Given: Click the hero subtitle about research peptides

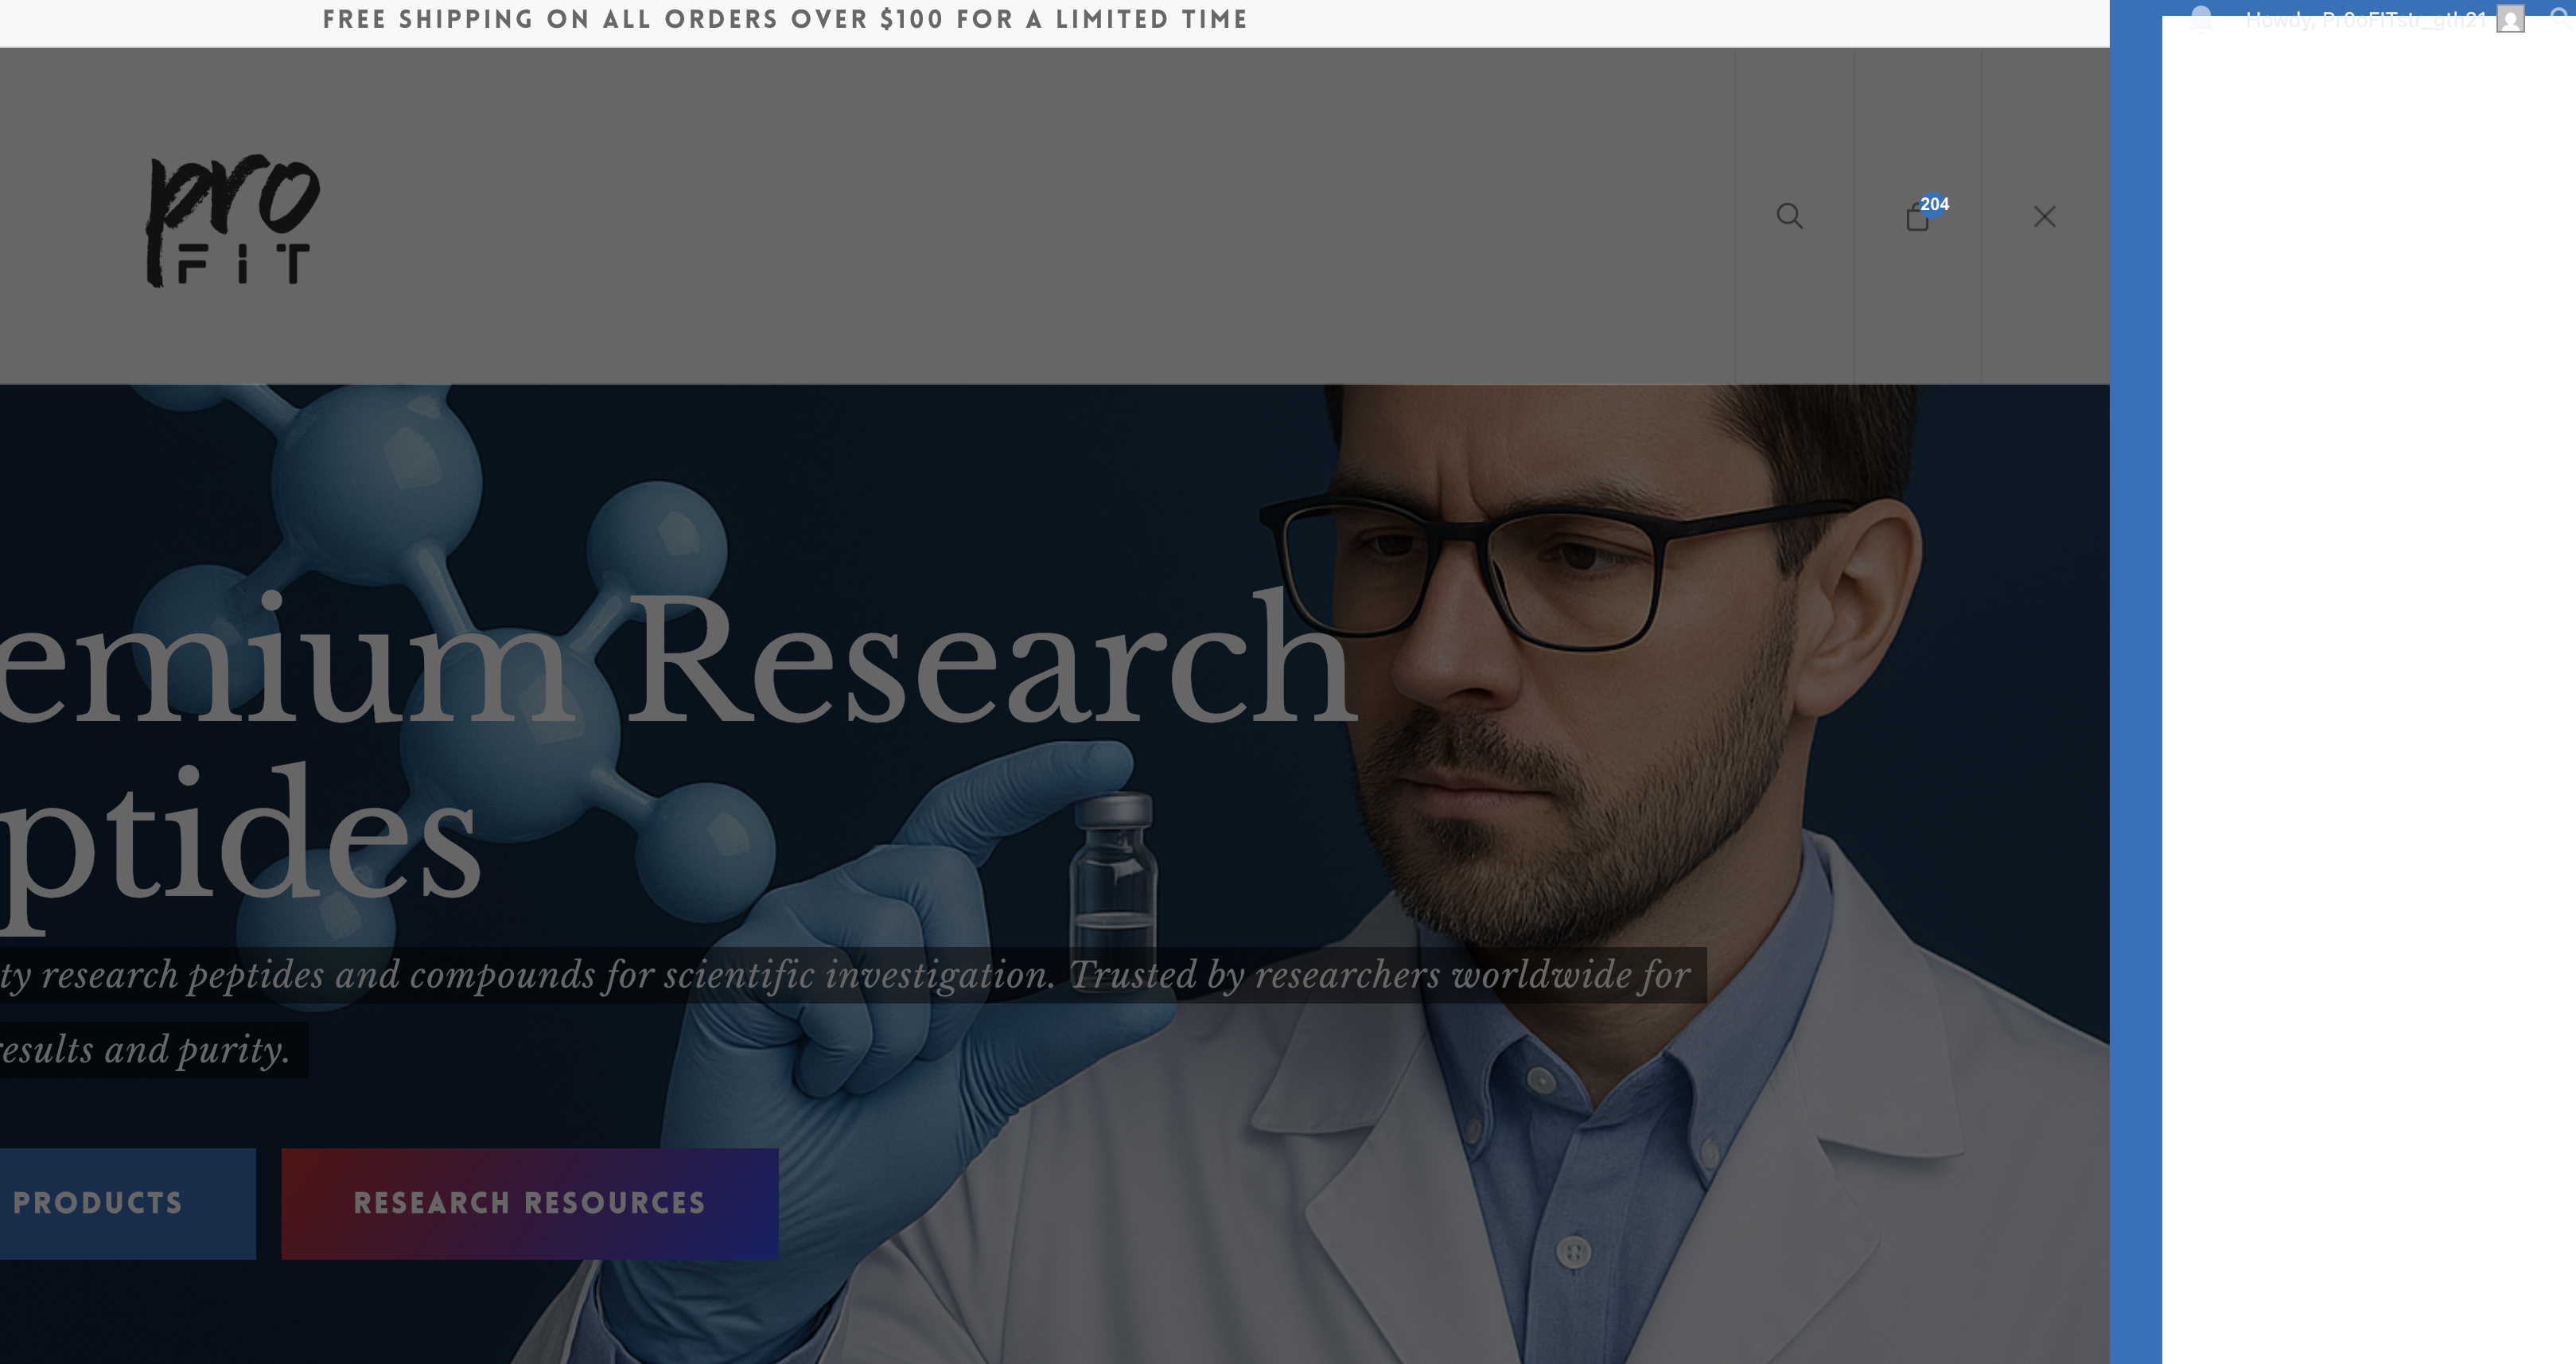Looking at the screenshot, I should click(850, 975).
